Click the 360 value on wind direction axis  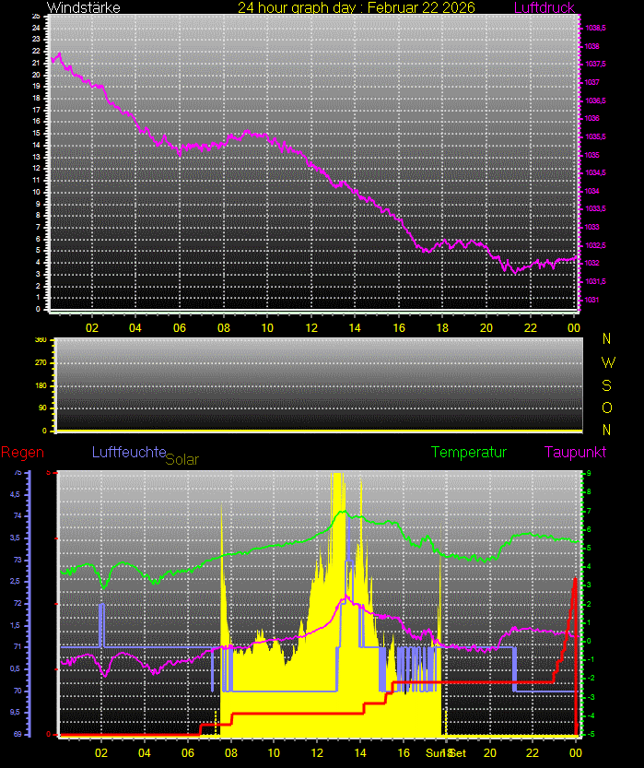point(40,340)
